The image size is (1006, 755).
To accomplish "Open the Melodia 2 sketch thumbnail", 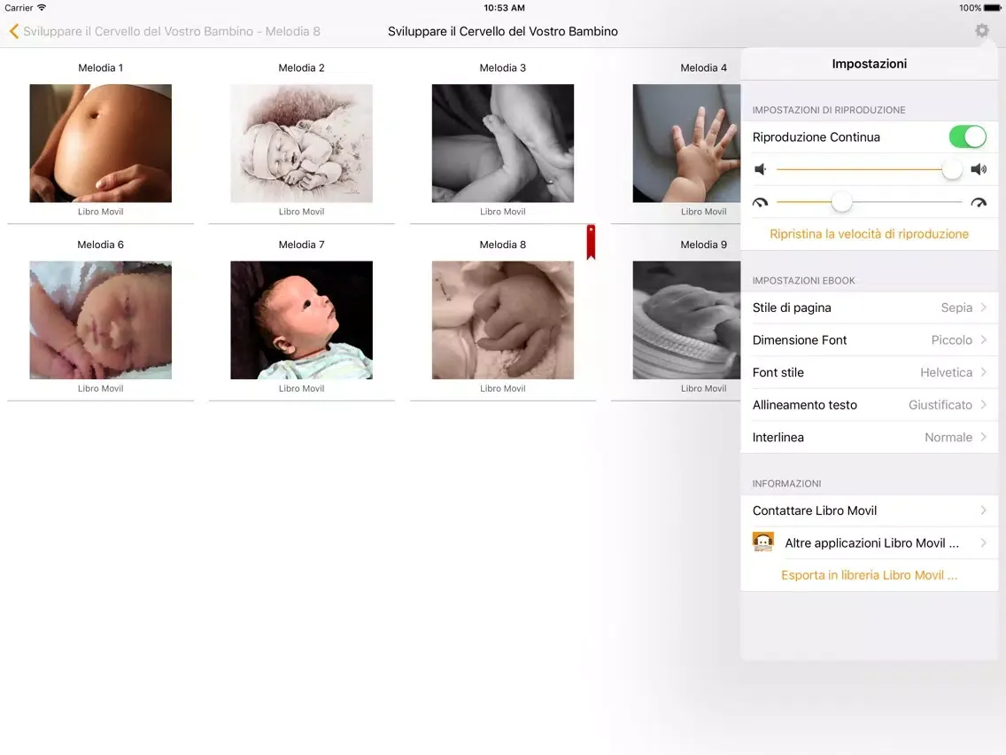I will (x=302, y=144).
